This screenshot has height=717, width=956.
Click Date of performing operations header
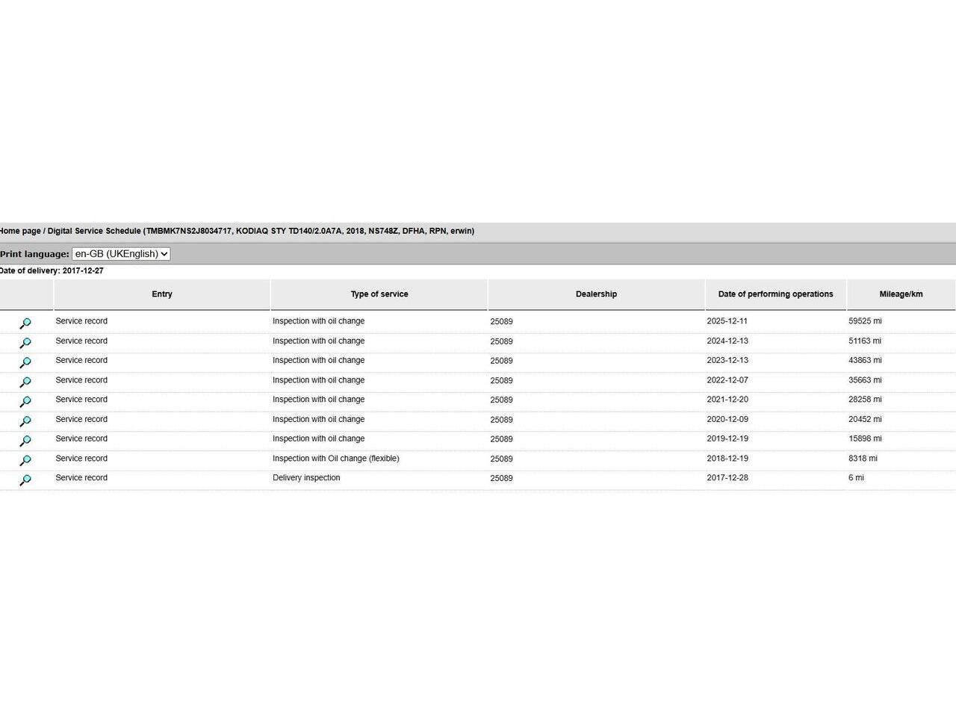point(775,294)
